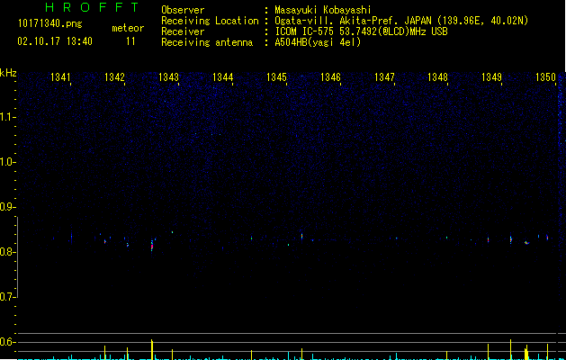Click the tallest yellow intensity spike just before 1343
Image resolution: width=566 pixels, height=360 pixels.
(x=152, y=349)
